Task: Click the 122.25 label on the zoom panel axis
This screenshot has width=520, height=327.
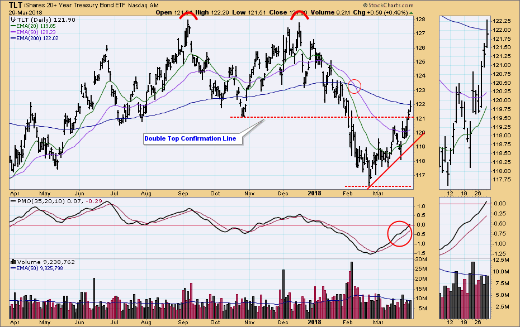Action: 502,21
